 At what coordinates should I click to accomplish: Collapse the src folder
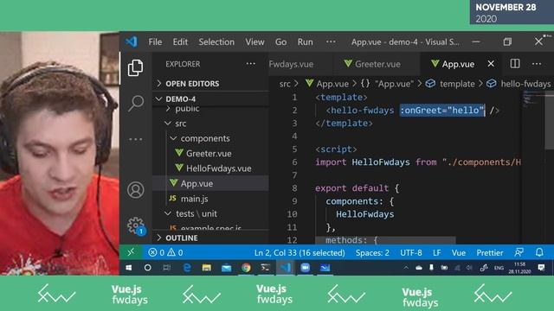(181, 124)
